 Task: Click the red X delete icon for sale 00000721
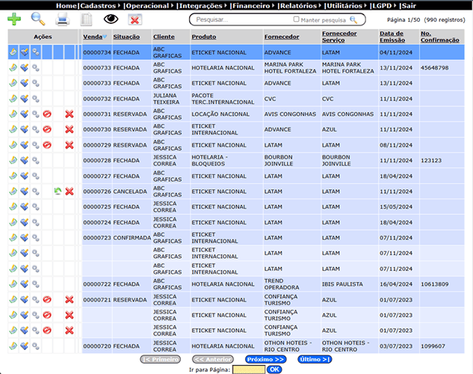[x=69, y=299]
